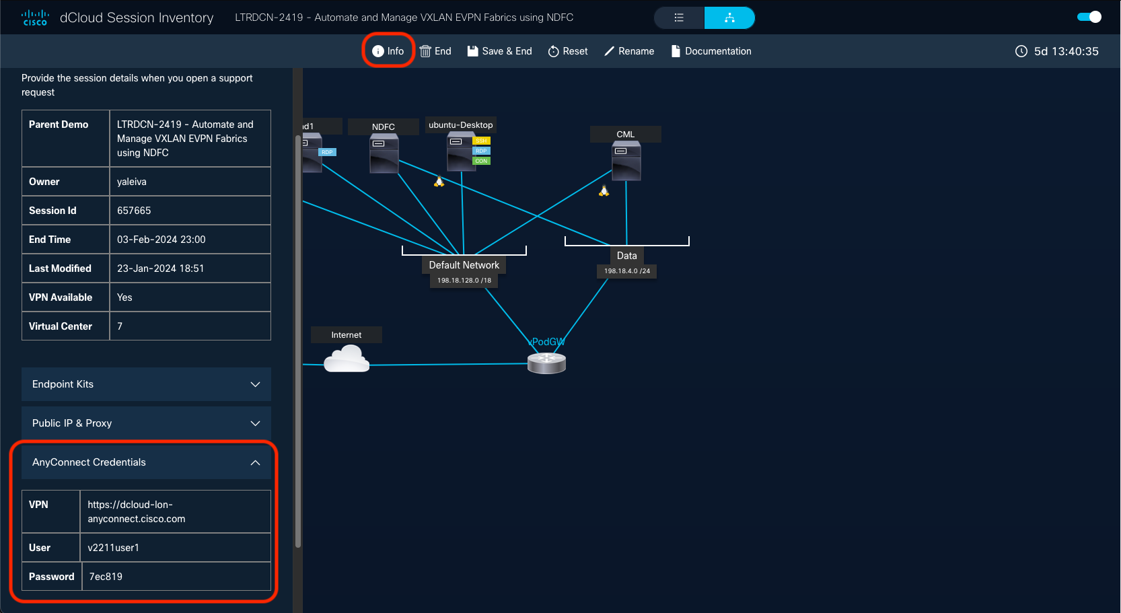
Task: Click the Data network label
Action: point(627,256)
